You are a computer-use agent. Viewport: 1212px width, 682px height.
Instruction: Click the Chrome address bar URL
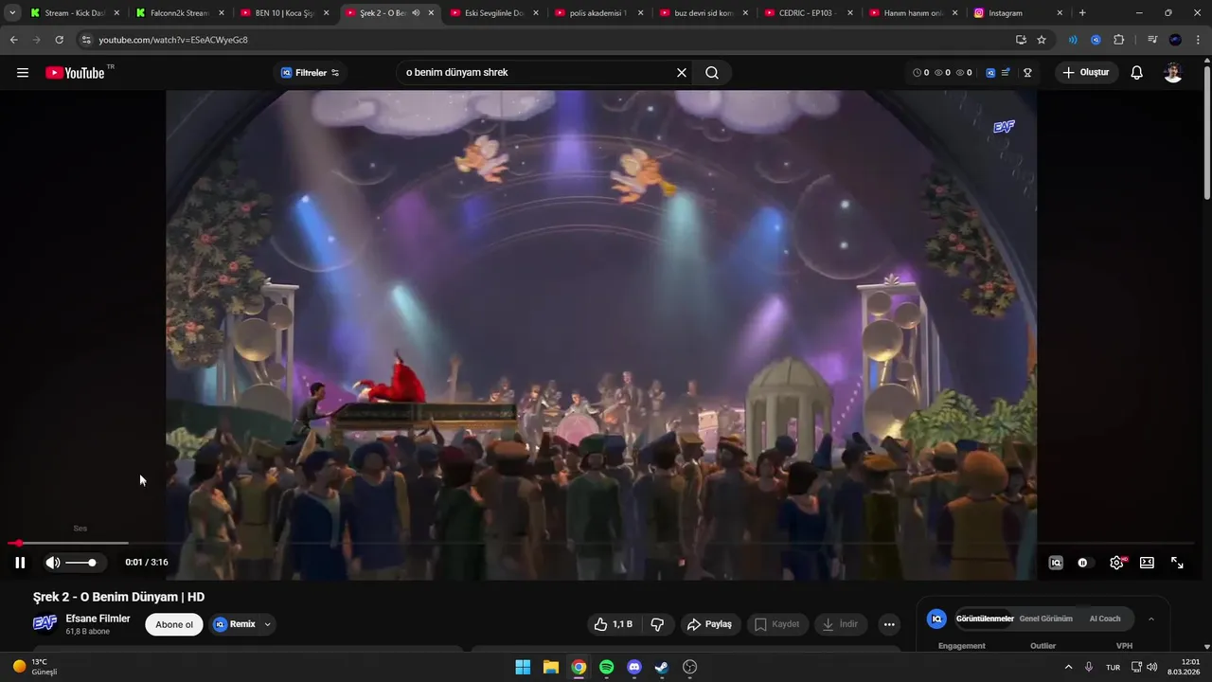pyautogui.click(x=173, y=40)
